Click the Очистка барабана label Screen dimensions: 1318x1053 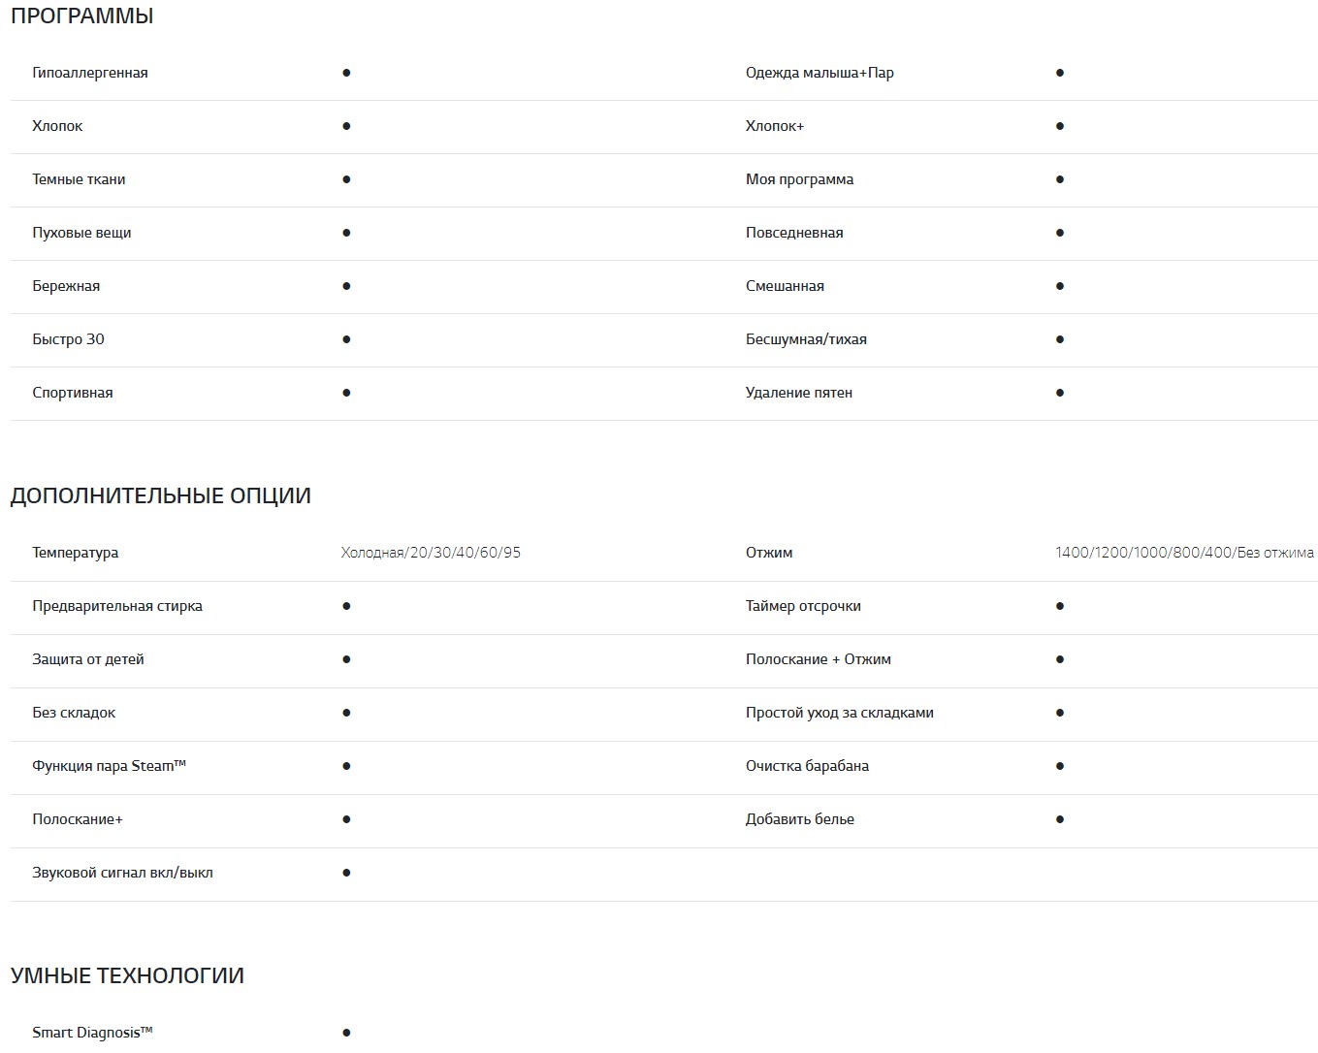[807, 766]
